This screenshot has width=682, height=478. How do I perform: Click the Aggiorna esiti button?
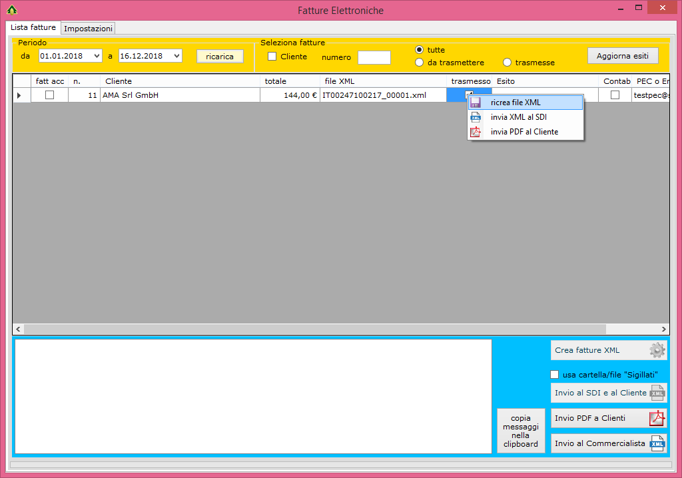pos(622,56)
